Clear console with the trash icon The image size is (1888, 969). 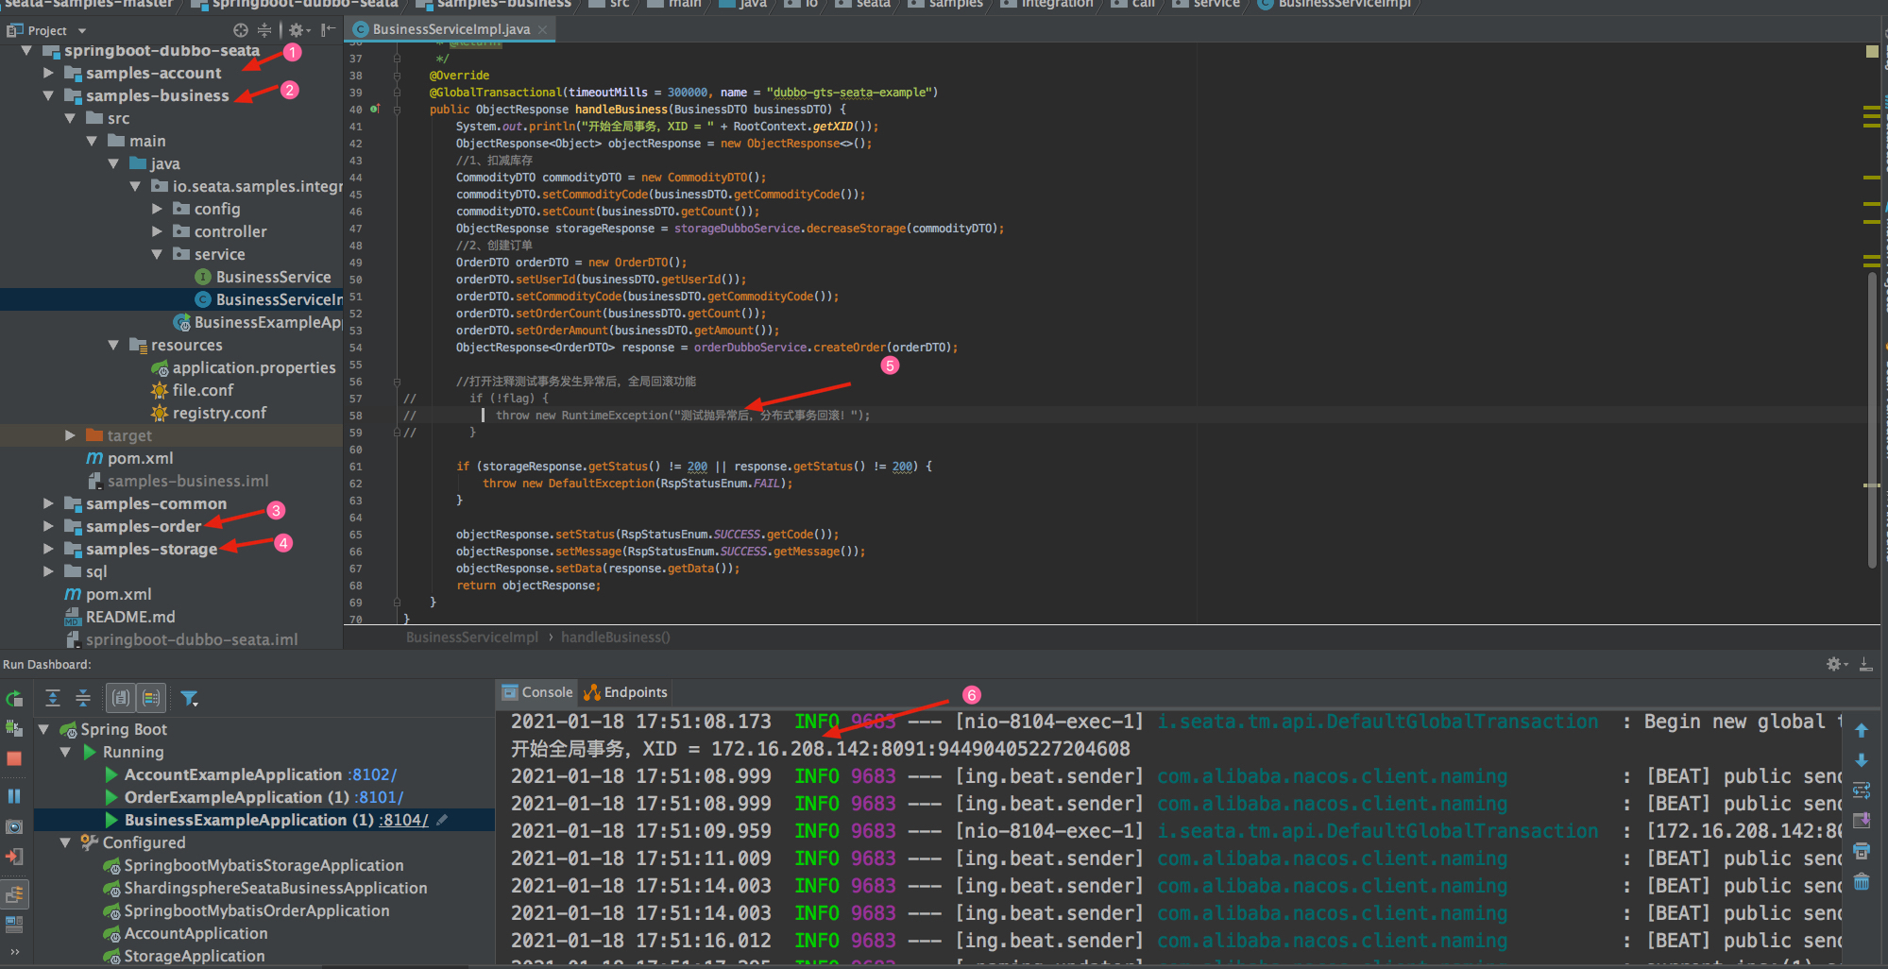point(1861,881)
